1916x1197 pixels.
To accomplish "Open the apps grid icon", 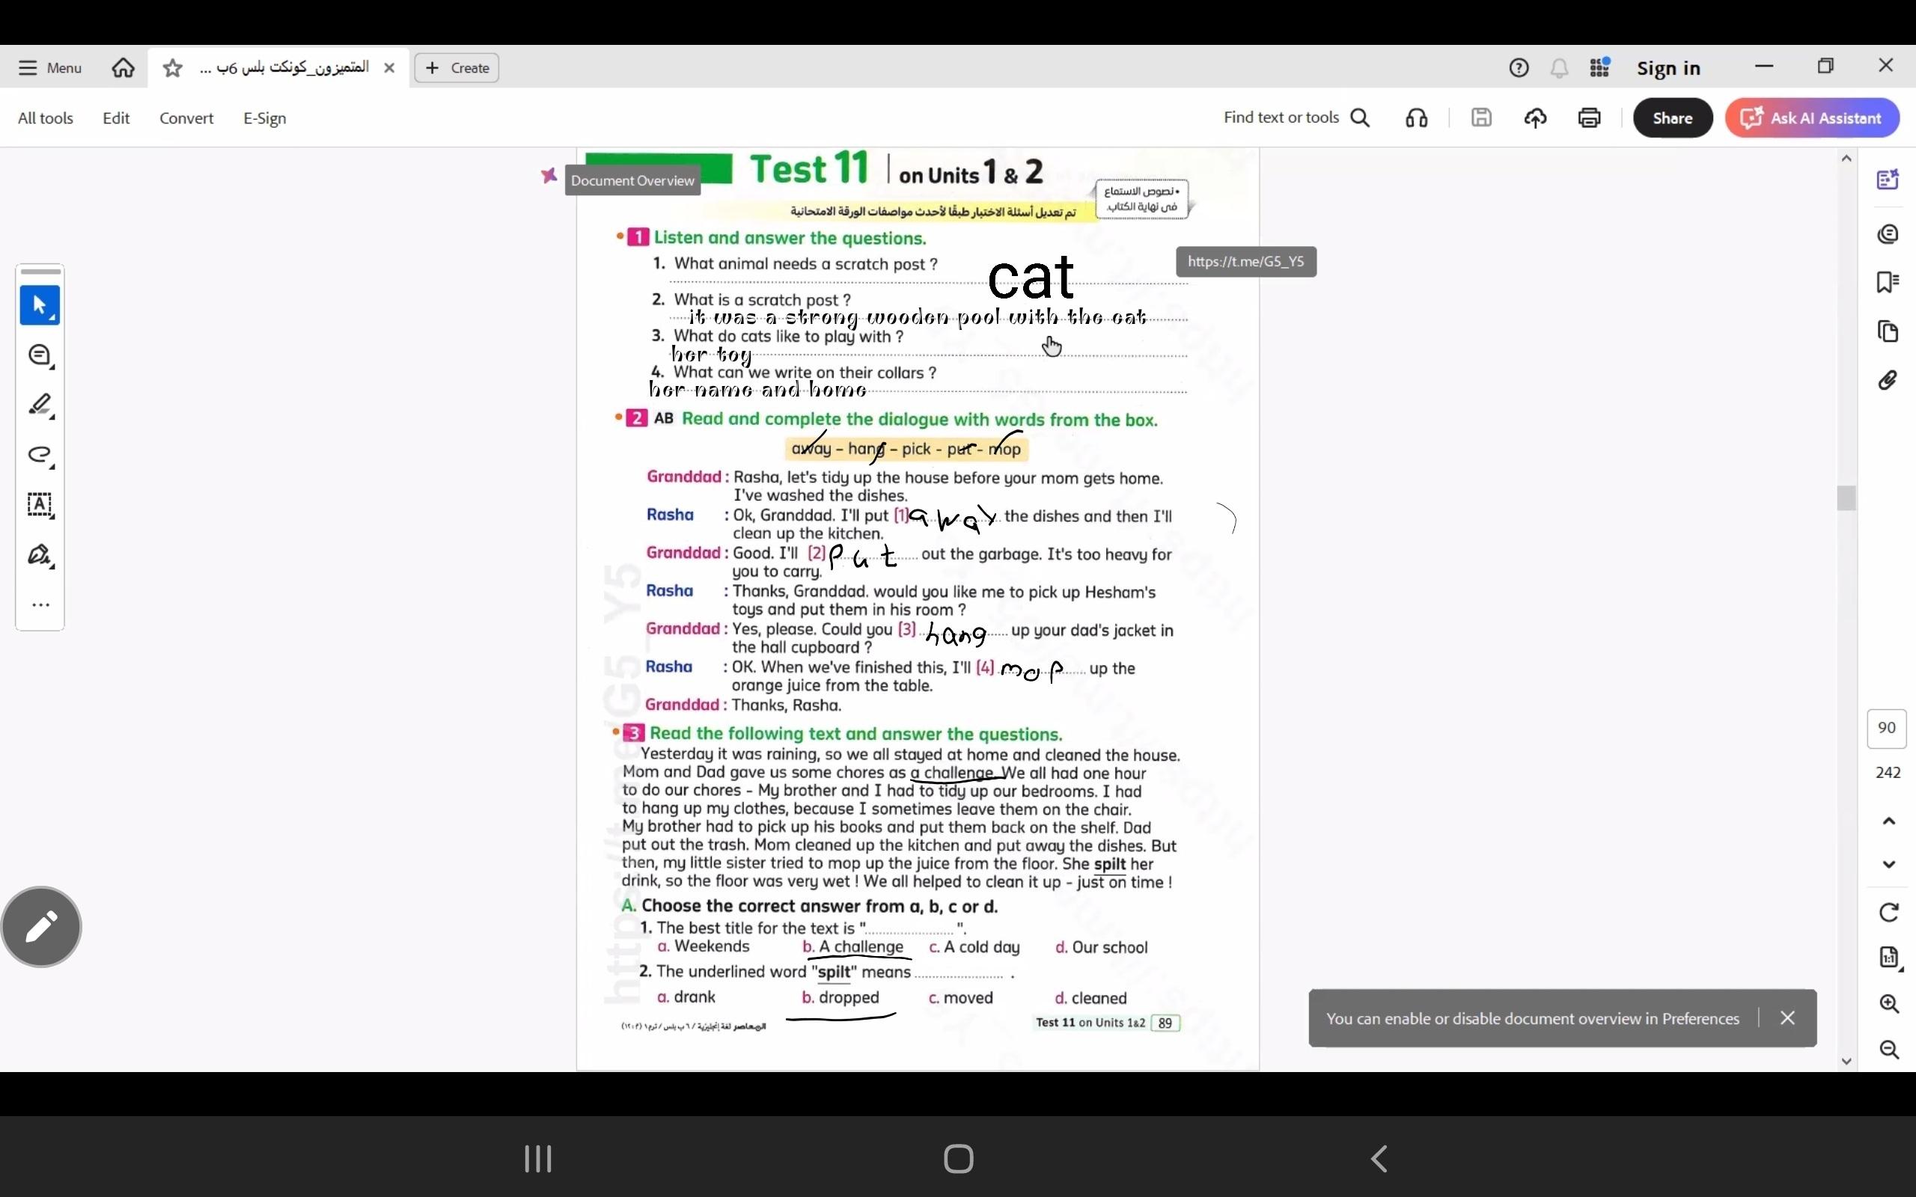I will pyautogui.click(x=1599, y=68).
